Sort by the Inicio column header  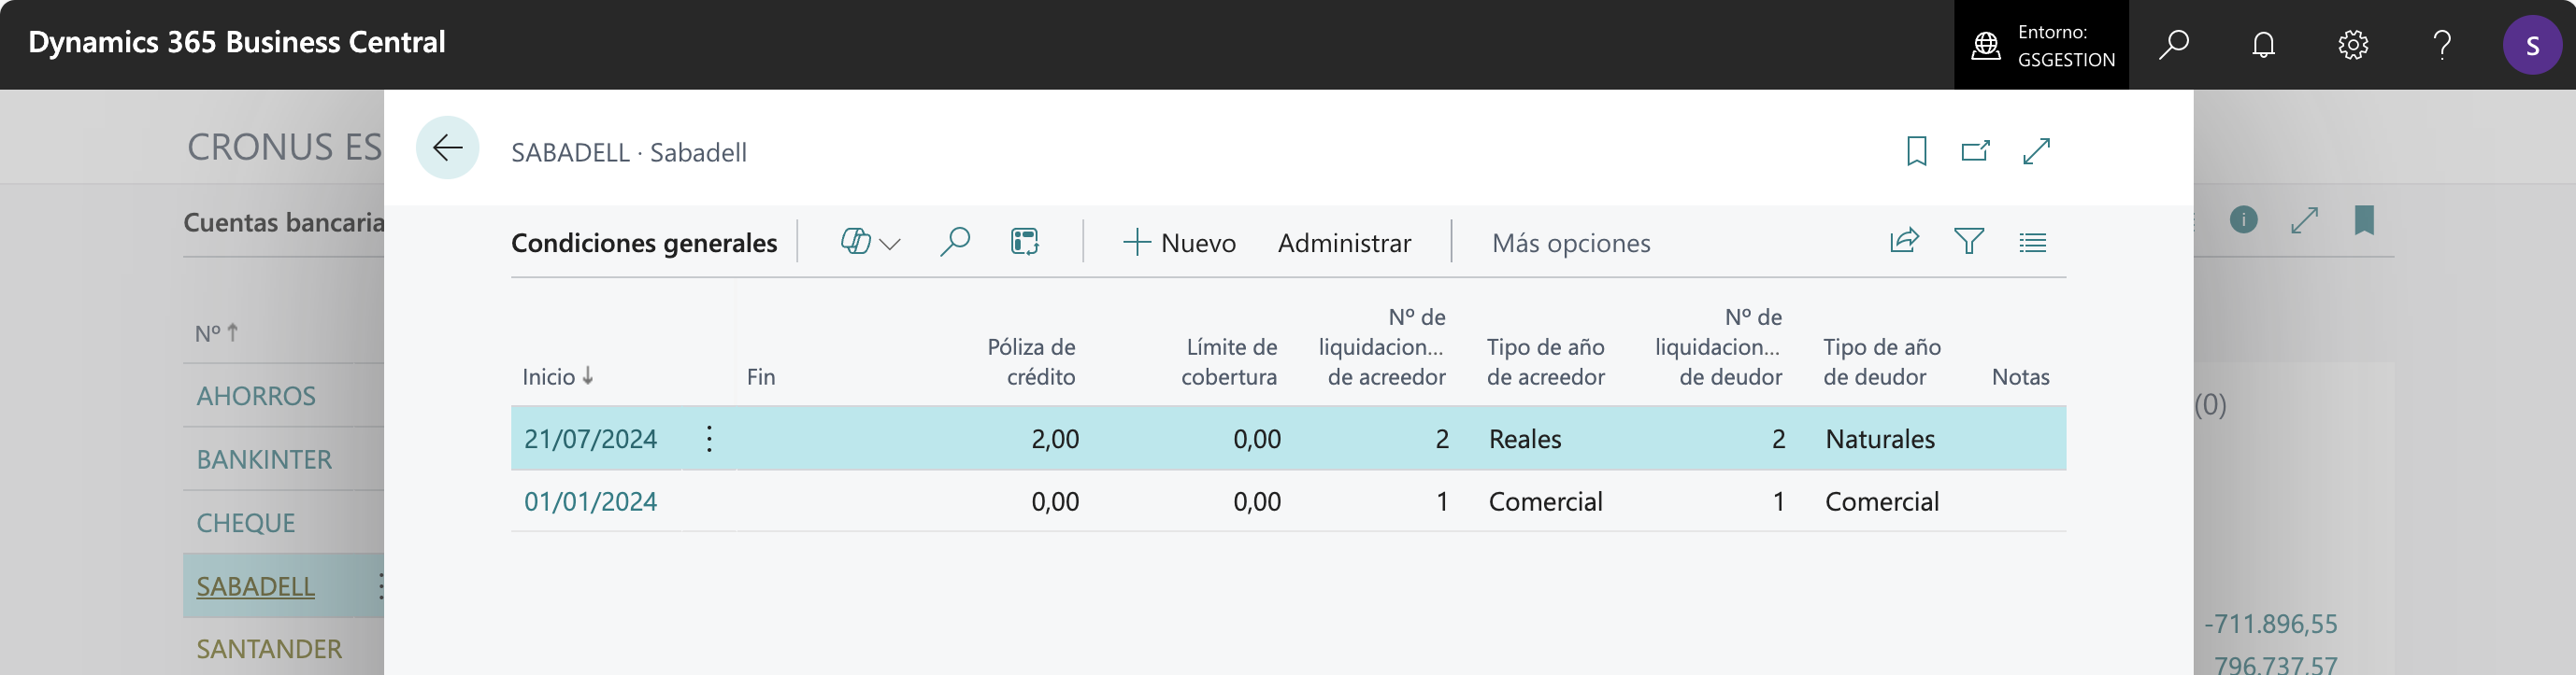point(558,376)
